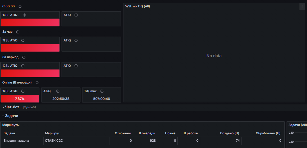Click info icon next to Online (В очереди)
The width and height of the screenshot is (307, 148).
37,83
